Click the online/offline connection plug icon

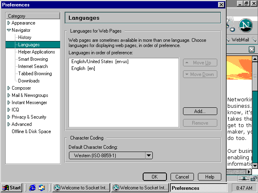click(244, 179)
